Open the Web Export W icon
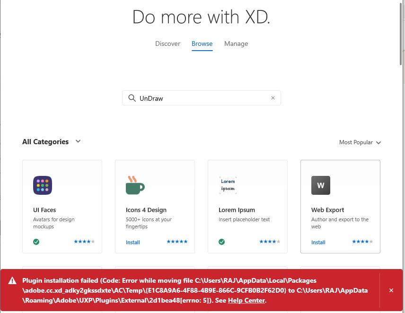 click(320, 185)
